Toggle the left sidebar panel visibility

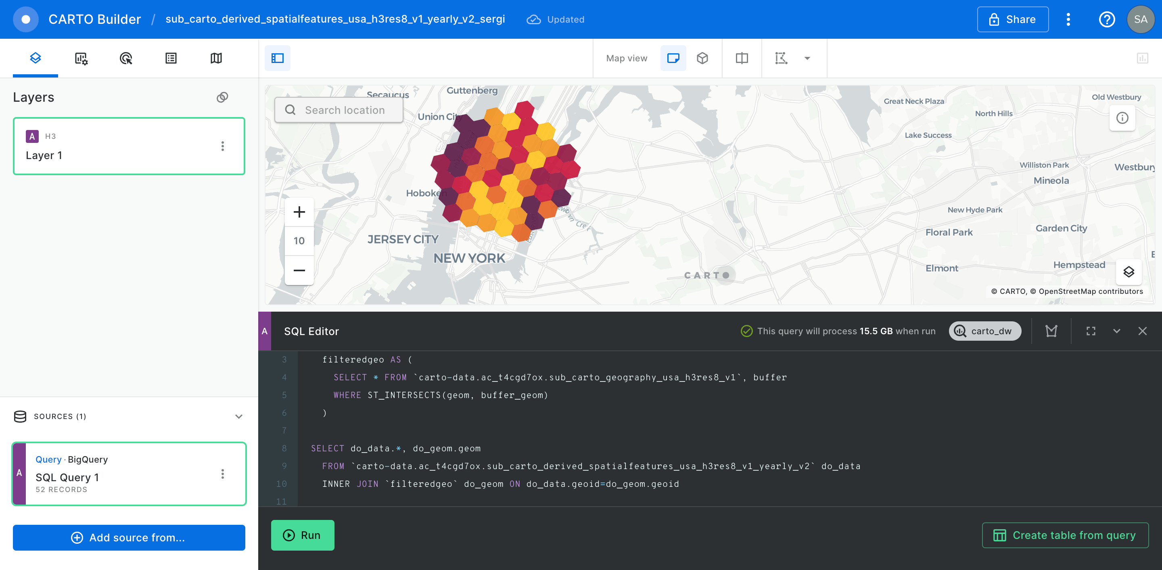pos(278,58)
